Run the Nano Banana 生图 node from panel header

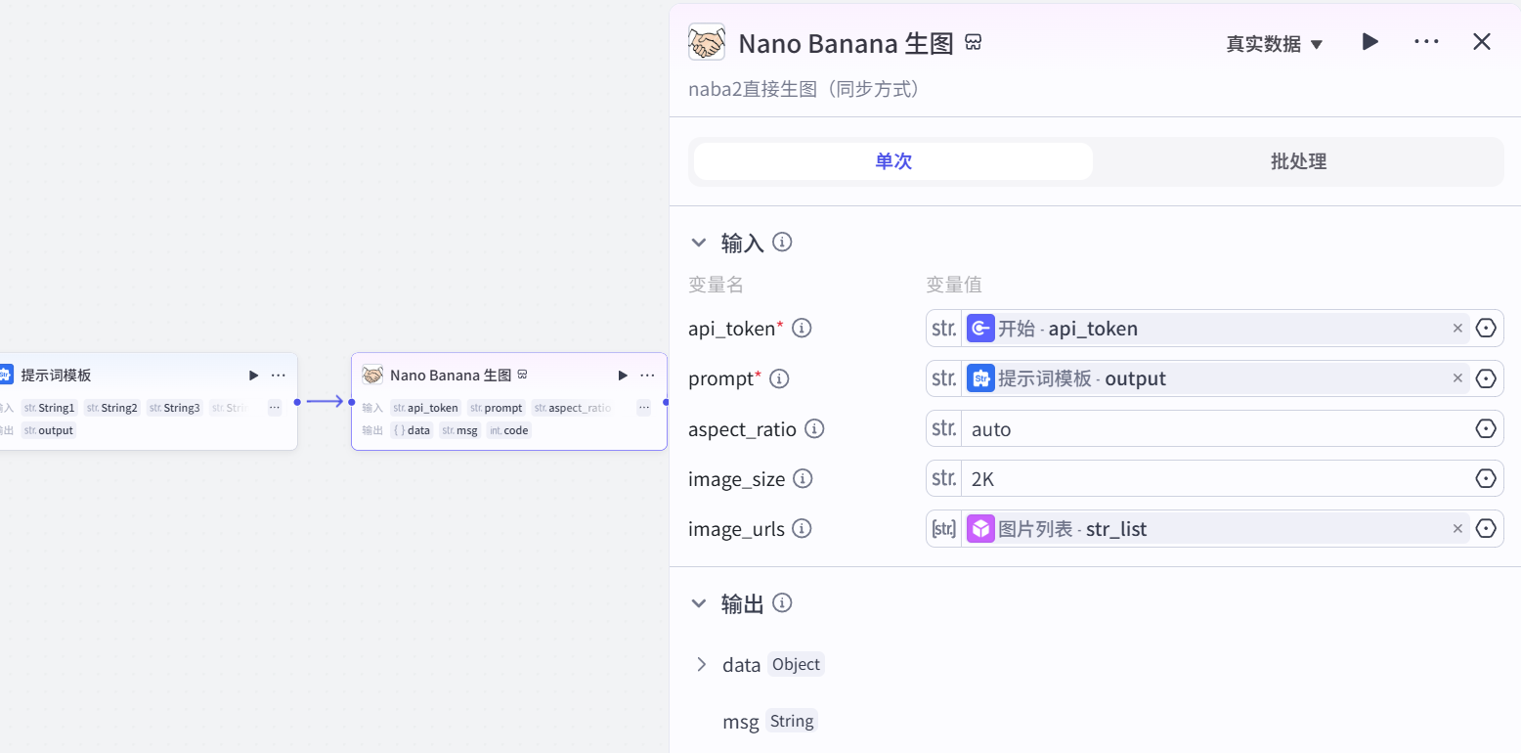[x=1370, y=42]
